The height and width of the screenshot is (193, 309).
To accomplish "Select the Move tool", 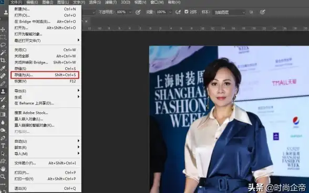I will point(3,29).
